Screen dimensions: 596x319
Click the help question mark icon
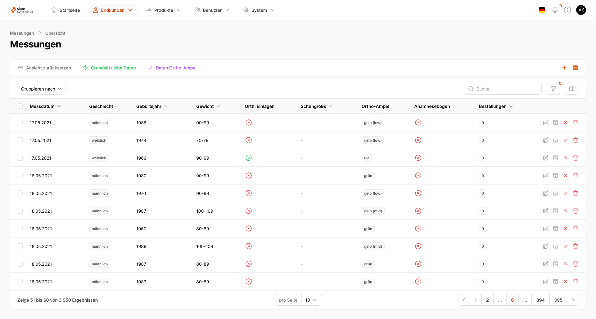point(567,10)
